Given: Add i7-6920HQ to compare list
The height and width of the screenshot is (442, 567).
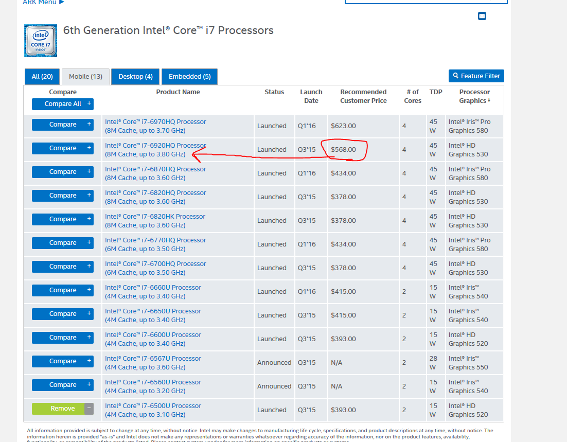Looking at the screenshot, I should coord(63,148).
